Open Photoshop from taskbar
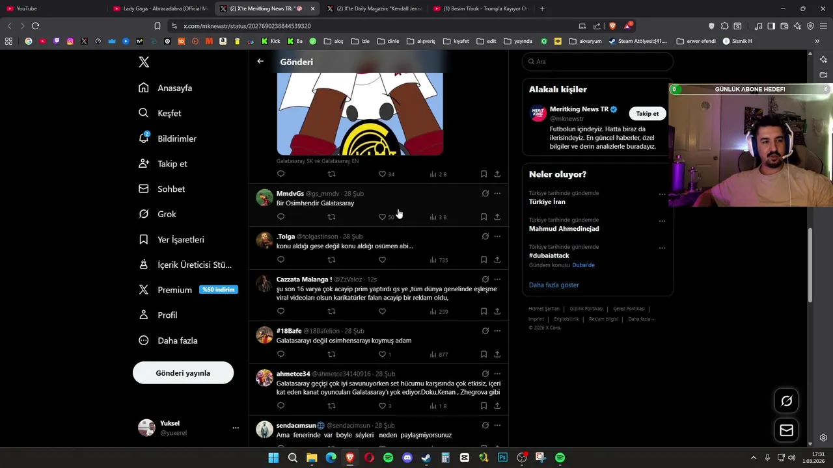 click(502, 458)
